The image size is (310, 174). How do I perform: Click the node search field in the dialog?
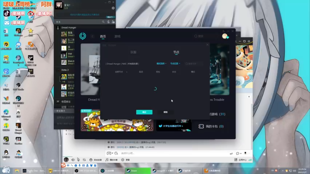tap(194, 64)
